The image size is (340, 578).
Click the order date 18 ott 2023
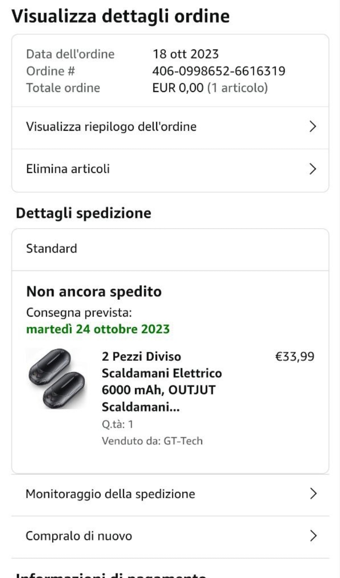click(185, 54)
